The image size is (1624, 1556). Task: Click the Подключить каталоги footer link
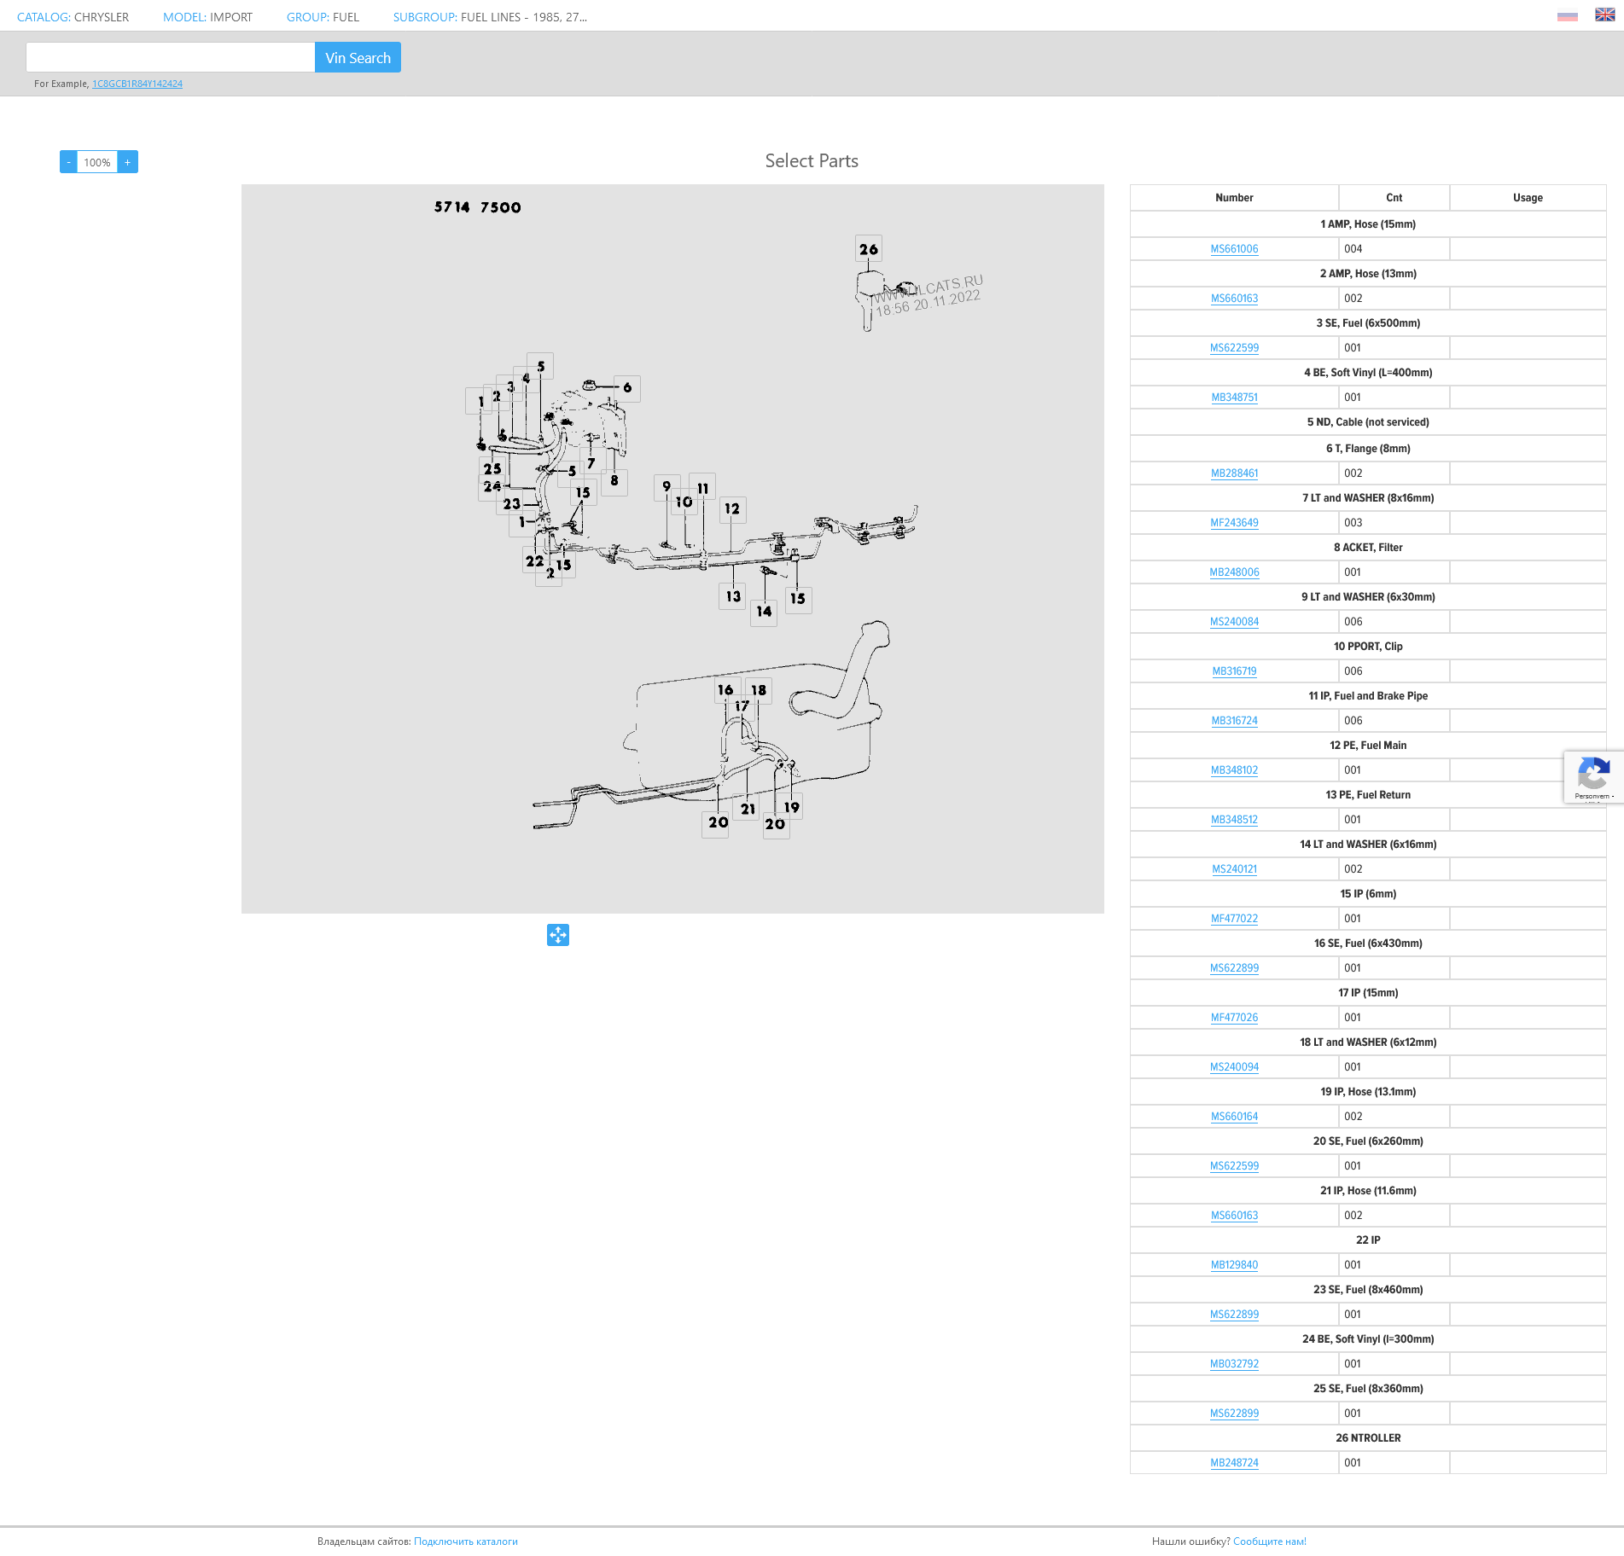pyautogui.click(x=465, y=1541)
